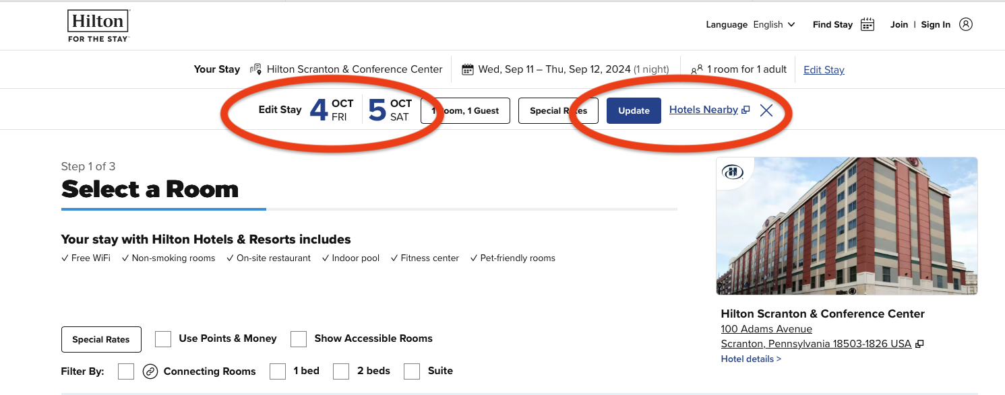1005x395 pixels.
Task: Open the Edit Stay link
Action: 824,70
